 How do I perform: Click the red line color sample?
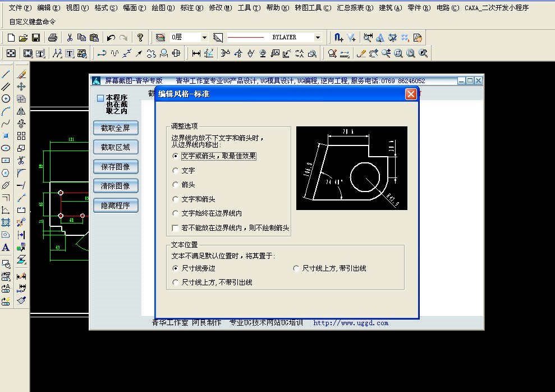tap(246, 37)
